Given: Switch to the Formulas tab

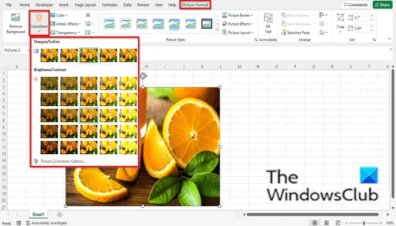Looking at the screenshot, I should click(110, 5).
